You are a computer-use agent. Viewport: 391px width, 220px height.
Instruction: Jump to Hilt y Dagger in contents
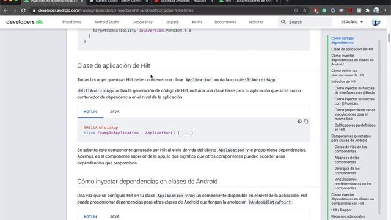[341, 210]
